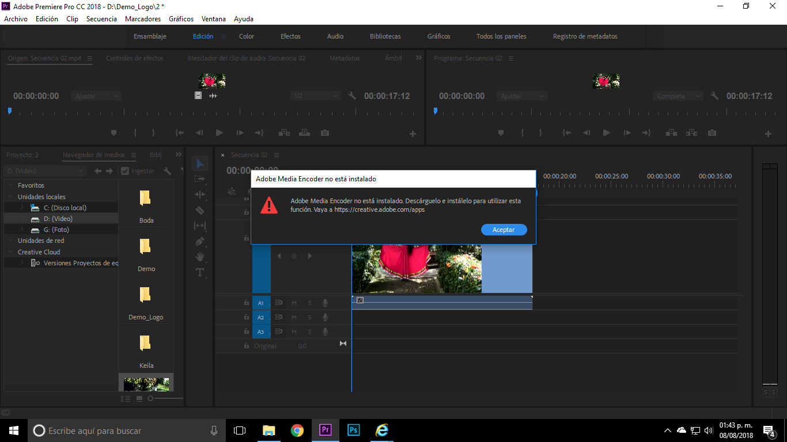Select the Razor tool in the toolbar
Viewport: 787px width, 442px height.
(x=200, y=211)
